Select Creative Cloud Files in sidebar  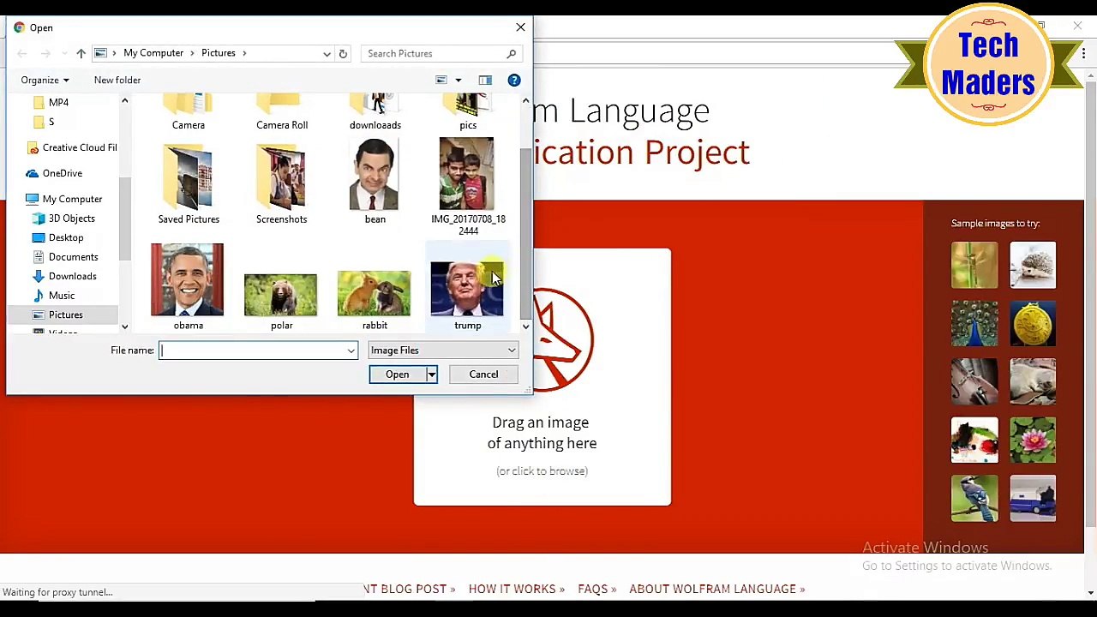click(71, 147)
